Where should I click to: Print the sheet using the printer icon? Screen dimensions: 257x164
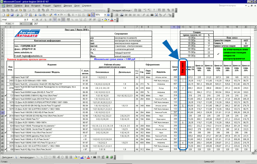[x=17, y=15]
